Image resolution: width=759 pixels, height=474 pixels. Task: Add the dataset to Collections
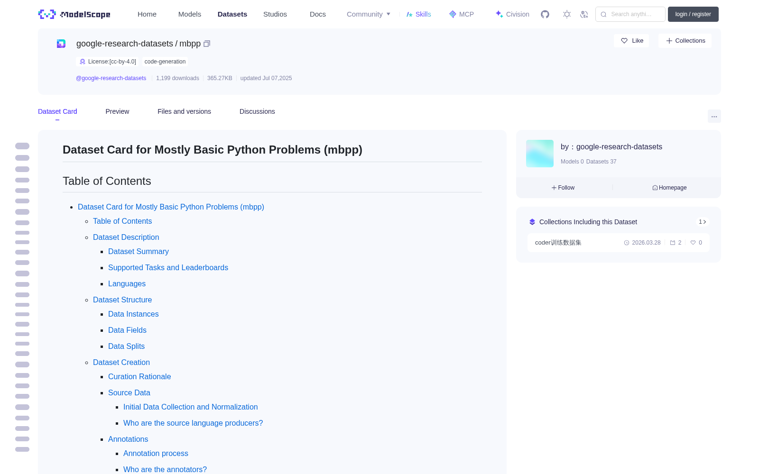(x=685, y=41)
